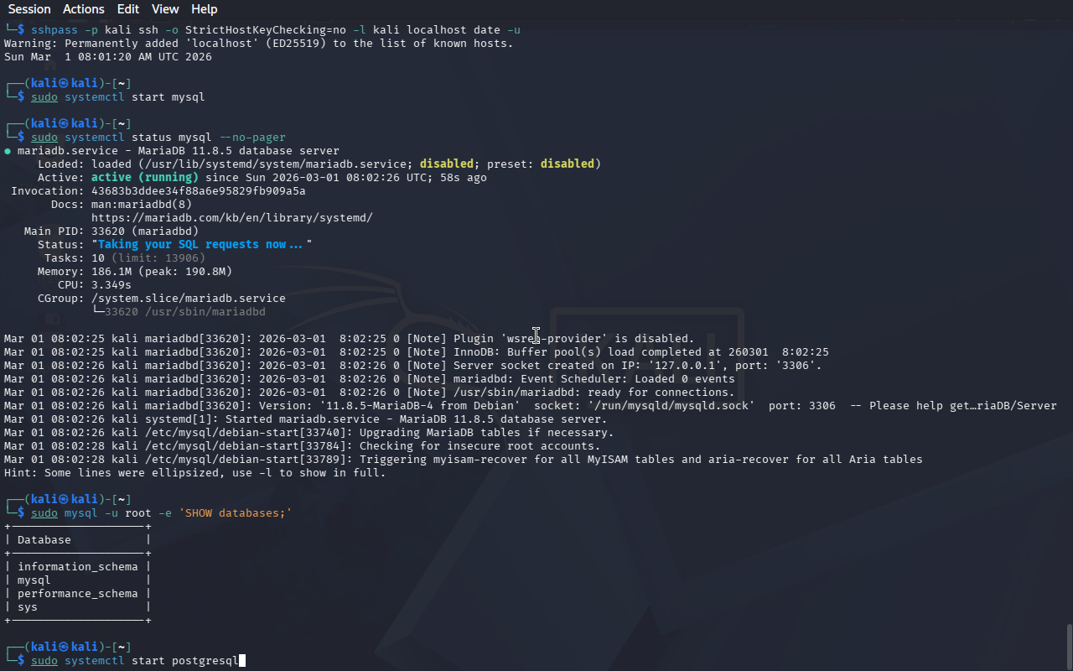This screenshot has height=671, width=1073.
Task: Click the green status dot before mariadb.service
Action: pyautogui.click(x=8, y=151)
